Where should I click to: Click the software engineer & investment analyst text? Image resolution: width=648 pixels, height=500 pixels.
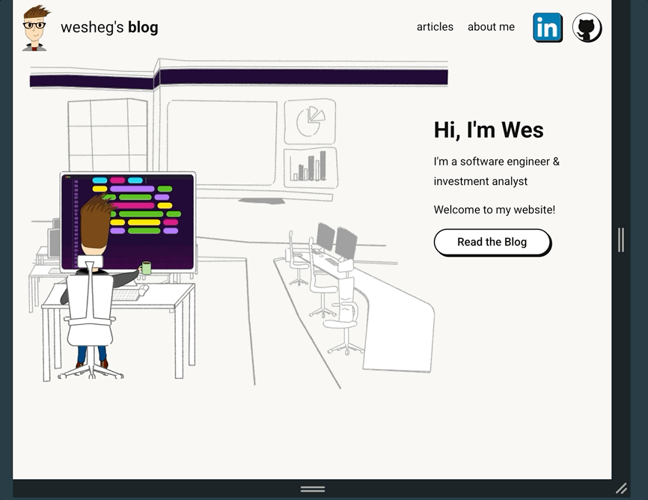click(497, 171)
